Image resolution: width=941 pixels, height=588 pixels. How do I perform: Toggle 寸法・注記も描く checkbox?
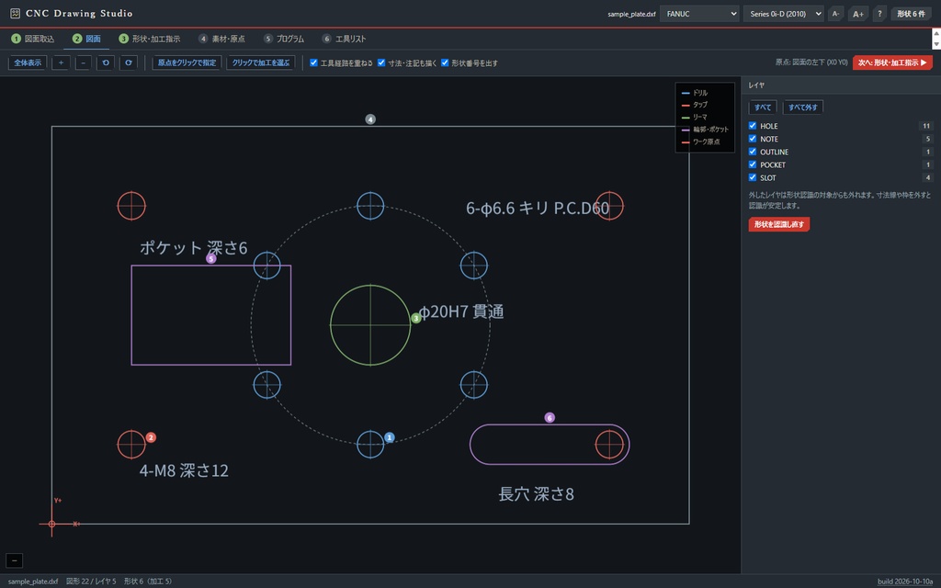point(381,62)
